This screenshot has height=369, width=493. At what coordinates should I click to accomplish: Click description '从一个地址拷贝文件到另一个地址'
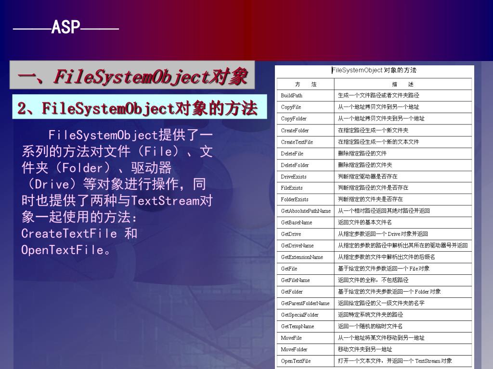[x=378, y=107]
